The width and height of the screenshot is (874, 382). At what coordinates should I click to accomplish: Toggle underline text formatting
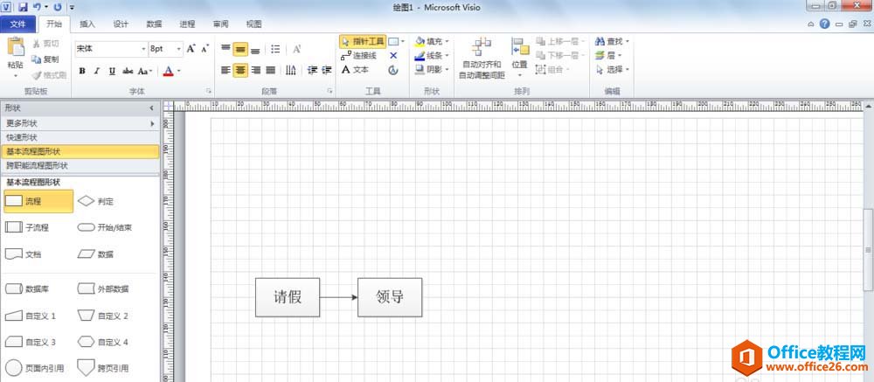tap(112, 71)
